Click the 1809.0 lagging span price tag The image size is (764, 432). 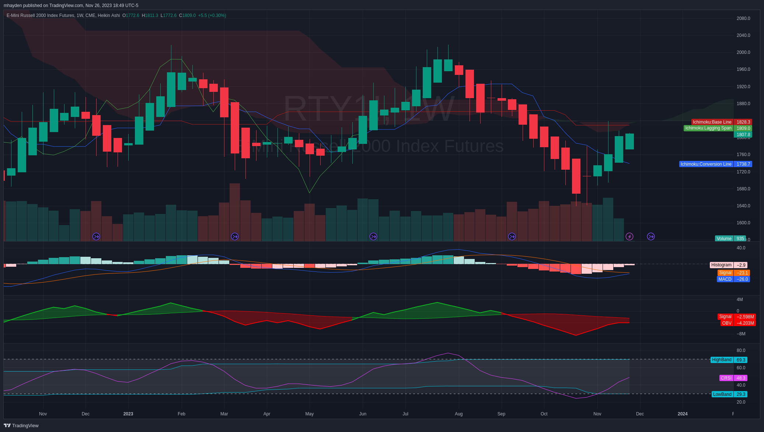(743, 128)
